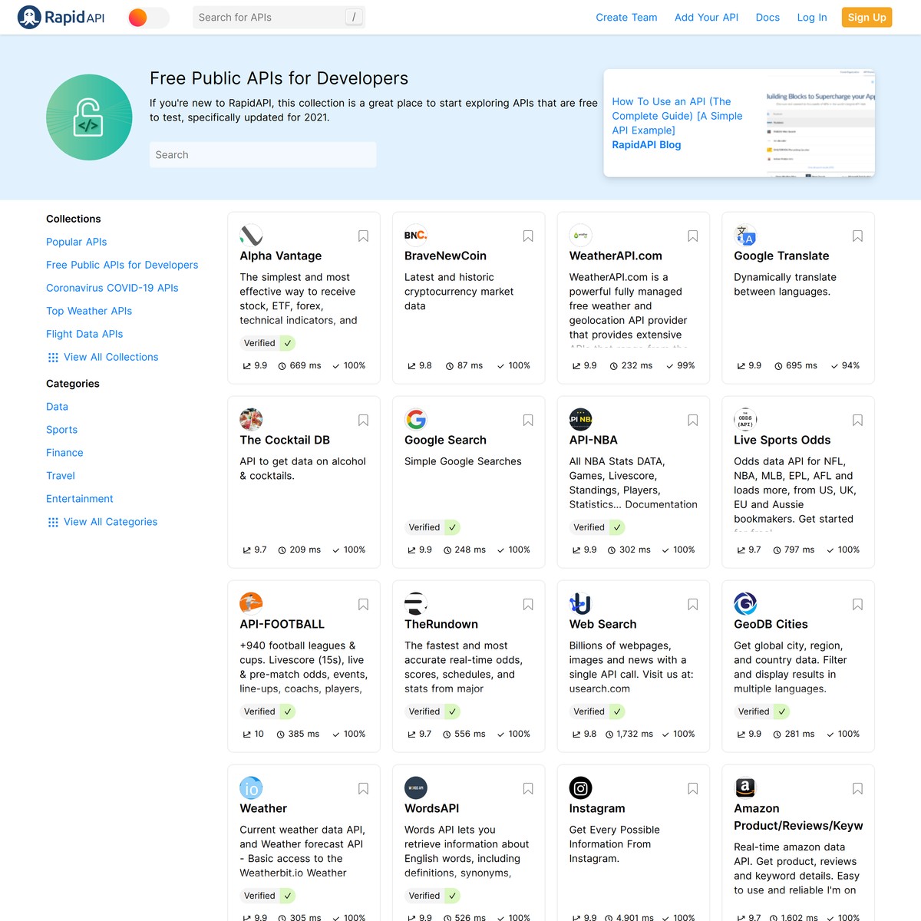Open Top Weather APIs collection
The width and height of the screenshot is (921, 921).
89,311
